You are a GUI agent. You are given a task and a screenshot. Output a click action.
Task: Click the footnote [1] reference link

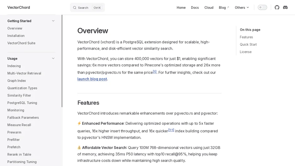click(154, 72)
